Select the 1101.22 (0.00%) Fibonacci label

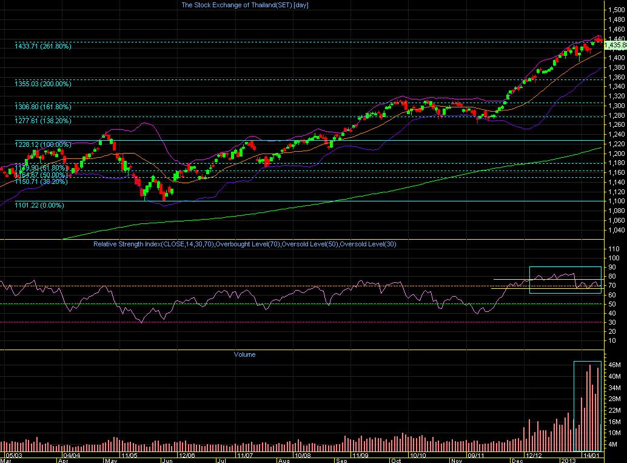(39, 205)
